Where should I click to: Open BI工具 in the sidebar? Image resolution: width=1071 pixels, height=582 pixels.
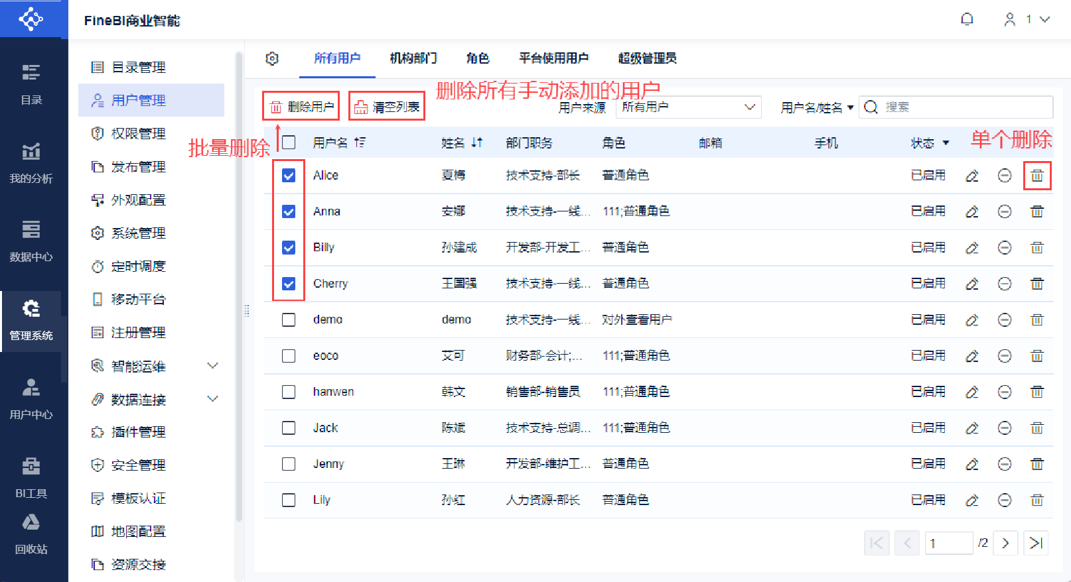click(31, 478)
